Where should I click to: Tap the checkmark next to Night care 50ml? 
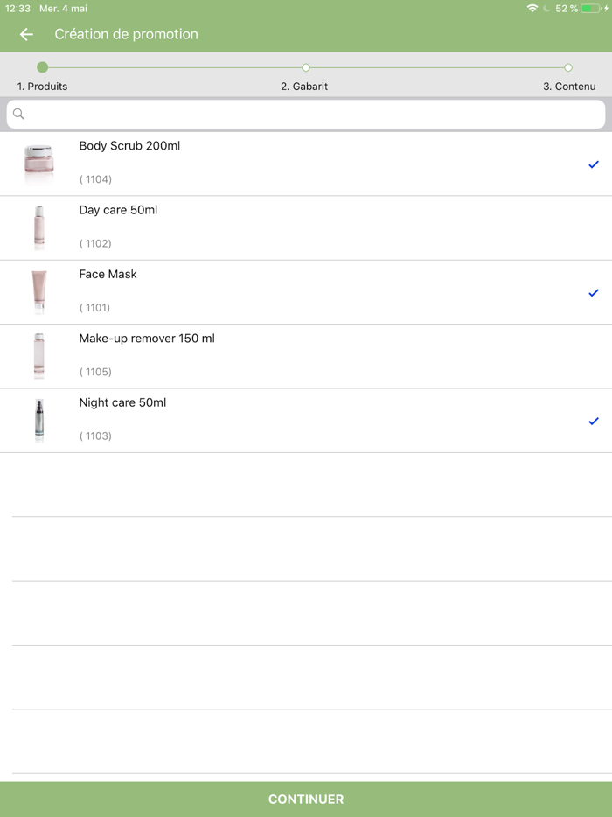pos(594,421)
